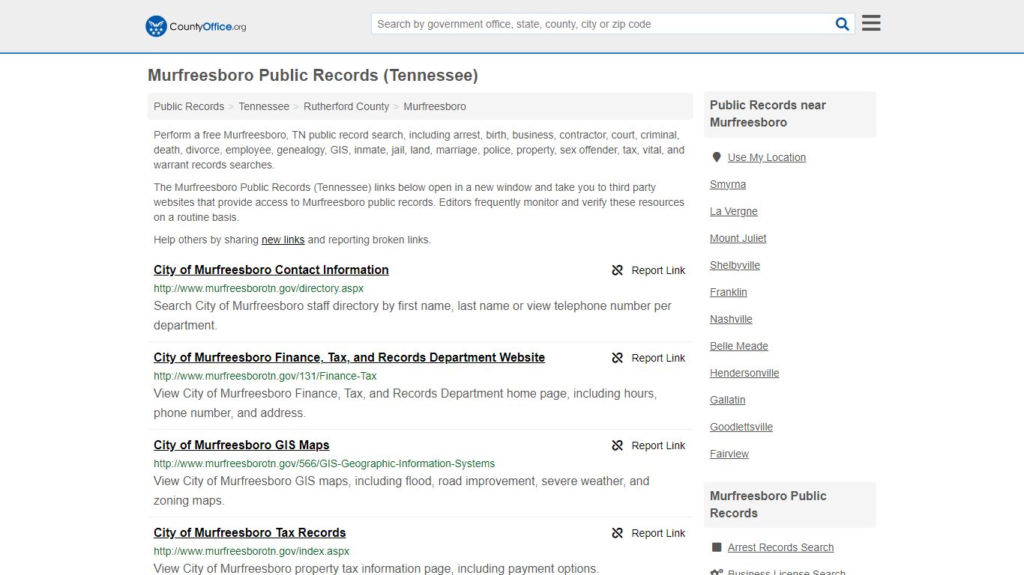The width and height of the screenshot is (1024, 575).
Task: Open Belle Meade public records
Action: [x=739, y=346]
